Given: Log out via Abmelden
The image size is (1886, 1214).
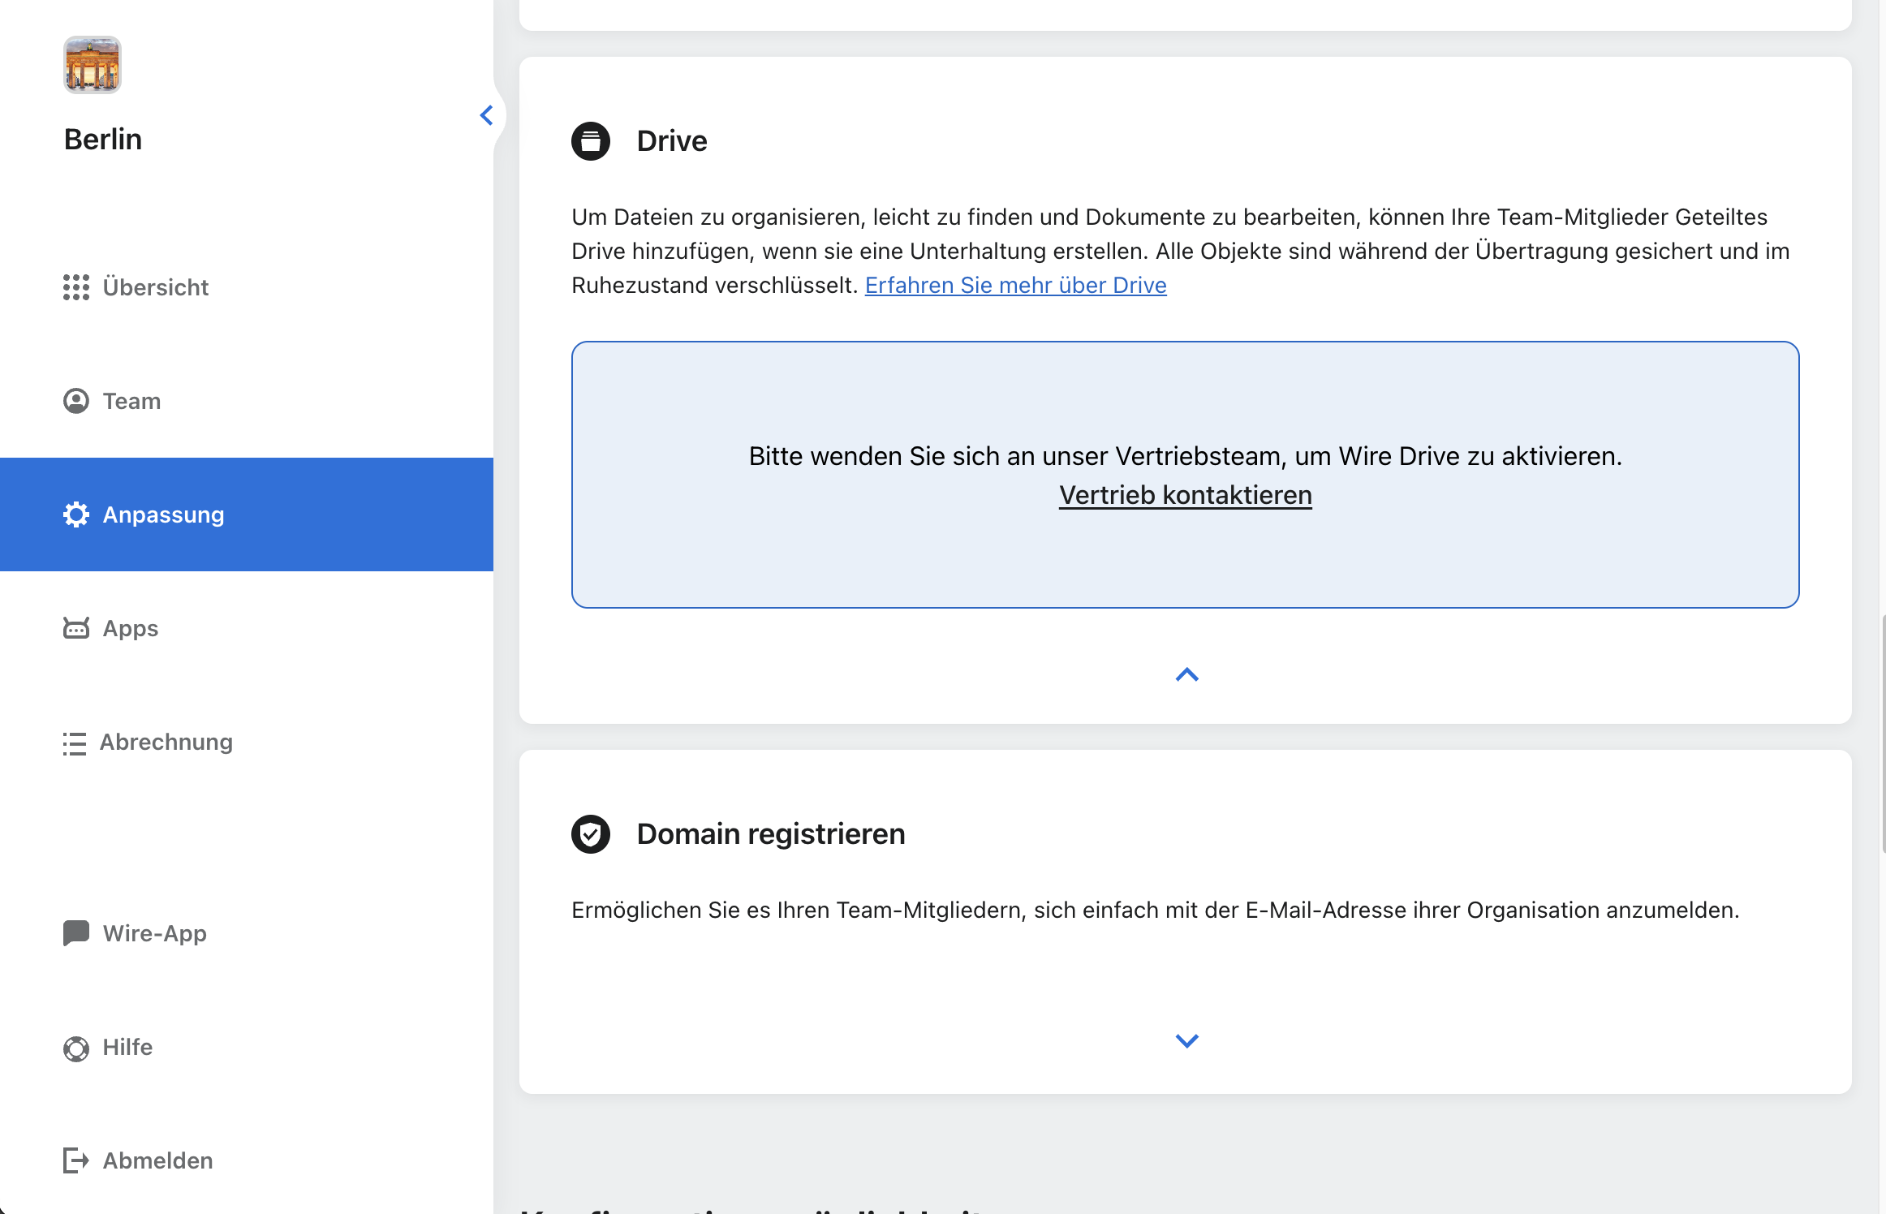Looking at the screenshot, I should pos(247,1160).
